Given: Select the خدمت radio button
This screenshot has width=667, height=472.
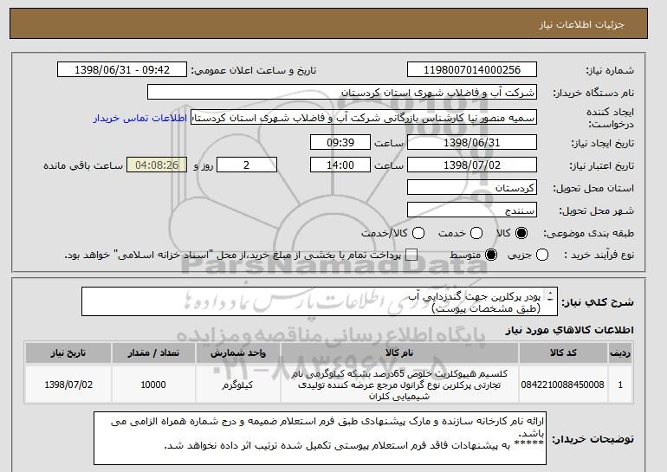Looking at the screenshot, I should click(x=476, y=233).
